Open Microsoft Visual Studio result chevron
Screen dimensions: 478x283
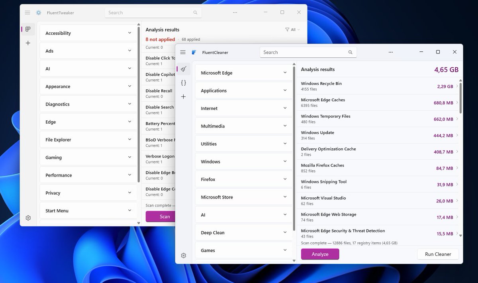tap(457, 200)
